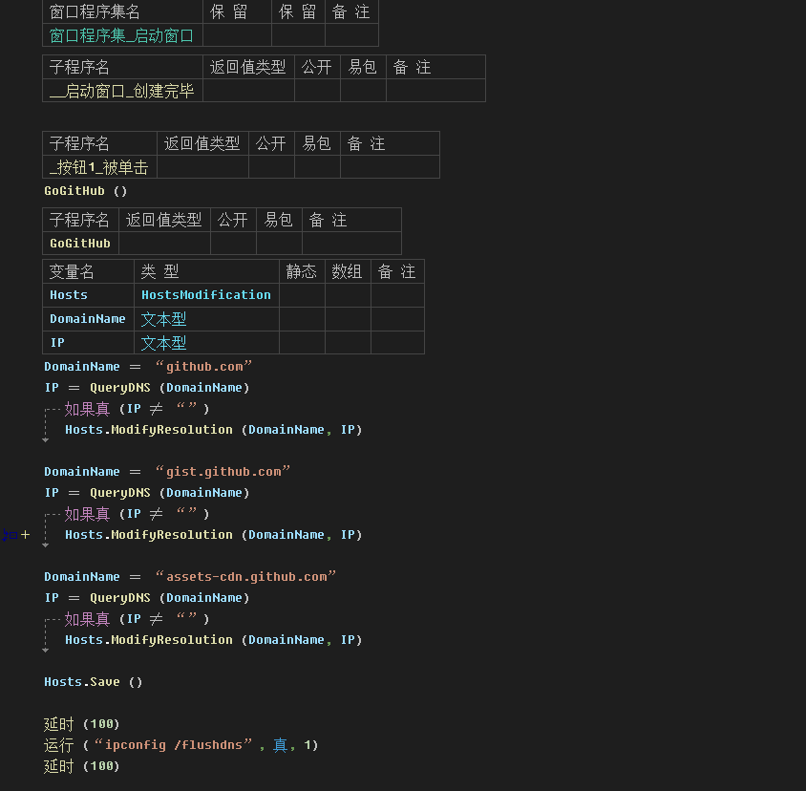Click the "assets-cdn.github.com" string literal
The height and width of the screenshot is (791, 806).
(x=245, y=577)
